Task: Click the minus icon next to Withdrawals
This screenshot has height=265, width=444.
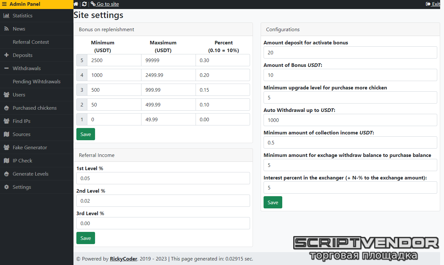Action: pos(6,68)
